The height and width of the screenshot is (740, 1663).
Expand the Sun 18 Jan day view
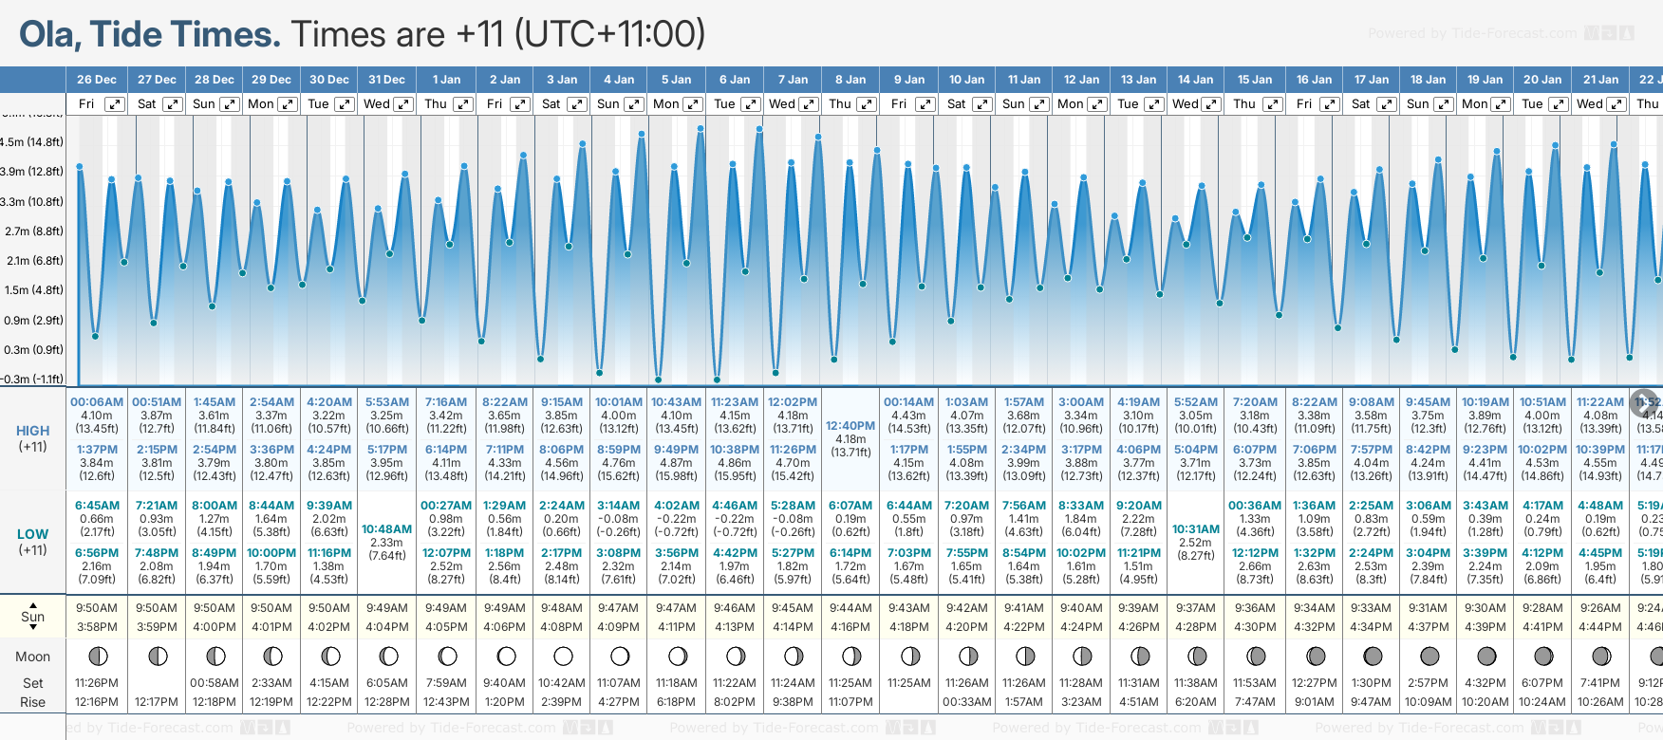[x=1443, y=104]
